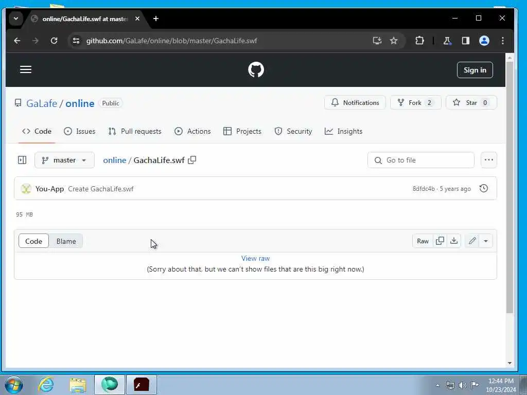Viewport: 527px width, 395px height.
Task: Close the GachaLife.swf browser tab
Action: pyautogui.click(x=137, y=19)
